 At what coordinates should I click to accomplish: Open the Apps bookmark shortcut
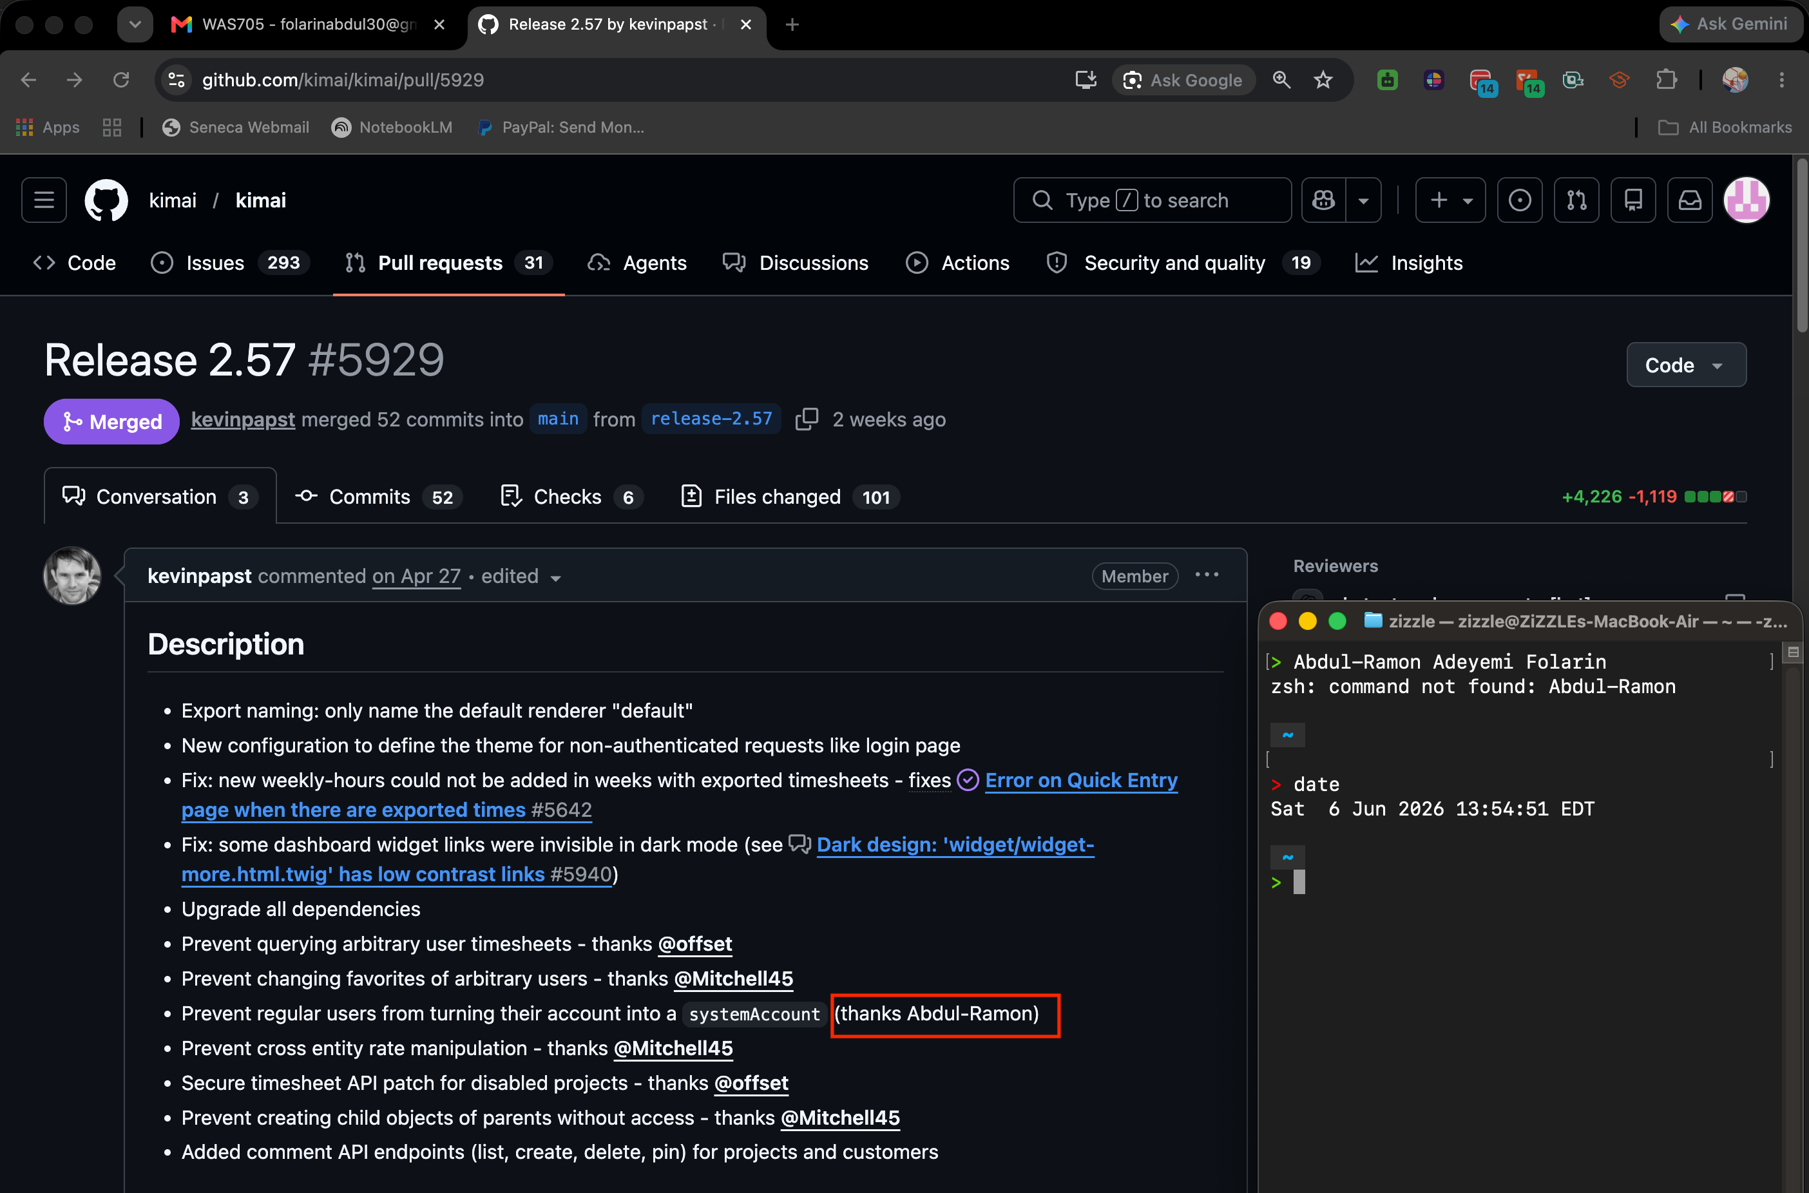pyautogui.click(x=47, y=127)
